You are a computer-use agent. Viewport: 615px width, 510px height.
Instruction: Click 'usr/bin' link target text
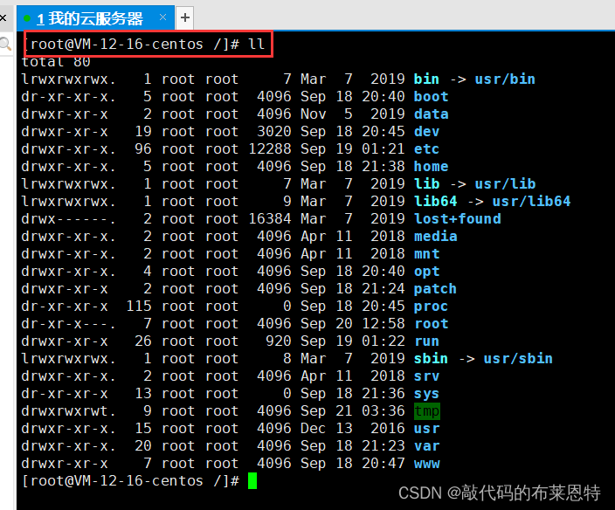pyautogui.click(x=505, y=79)
